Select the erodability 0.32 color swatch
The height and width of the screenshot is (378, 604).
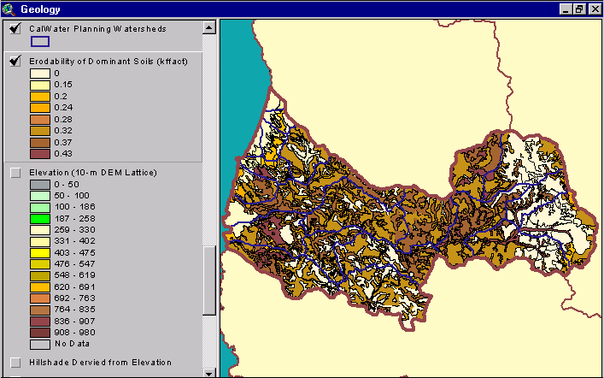coord(40,131)
